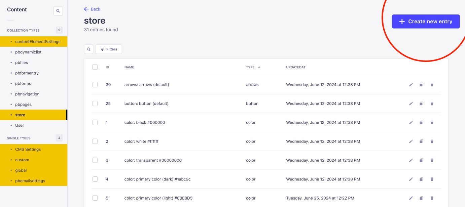This screenshot has width=465, height=207.
Task: Edit the primary color (light) entry
Action: (x=411, y=198)
